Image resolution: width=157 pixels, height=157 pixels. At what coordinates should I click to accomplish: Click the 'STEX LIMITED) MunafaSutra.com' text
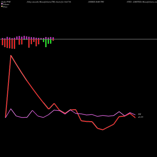pyautogui.click(x=142, y=2)
